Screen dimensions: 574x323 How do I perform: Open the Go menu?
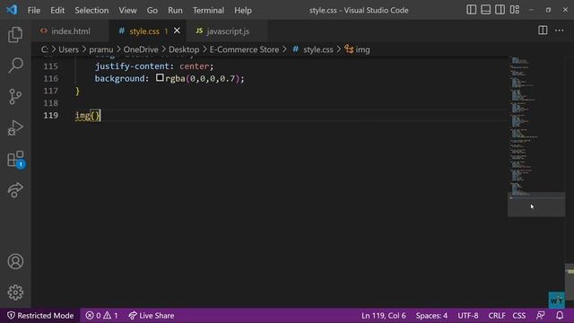tap(152, 10)
